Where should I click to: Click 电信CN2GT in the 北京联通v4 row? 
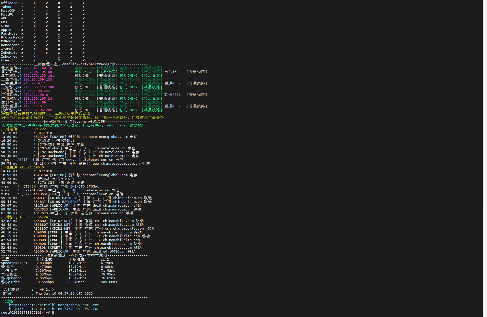pos(84,72)
